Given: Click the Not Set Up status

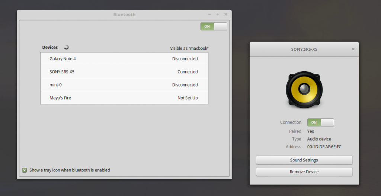Looking at the screenshot, I should [188, 98].
